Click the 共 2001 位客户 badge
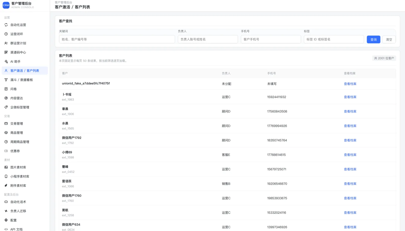Viewport: 405px width, 231px height. [x=384, y=58]
